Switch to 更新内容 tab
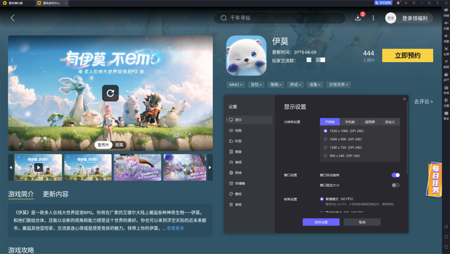Viewport: 450px width, 254px height. click(x=55, y=194)
